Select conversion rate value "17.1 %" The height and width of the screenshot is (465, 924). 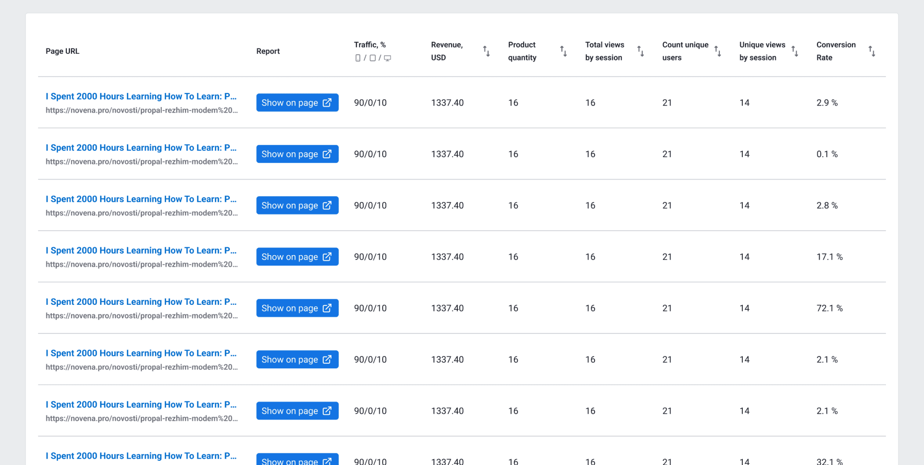pyautogui.click(x=830, y=257)
